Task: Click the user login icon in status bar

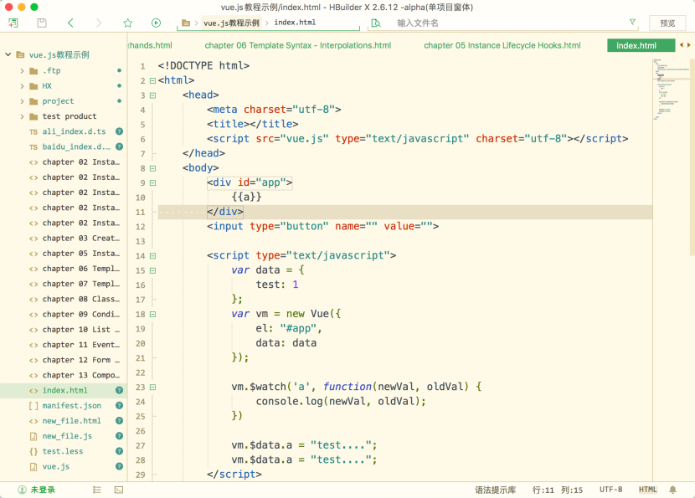Action: 22,490
